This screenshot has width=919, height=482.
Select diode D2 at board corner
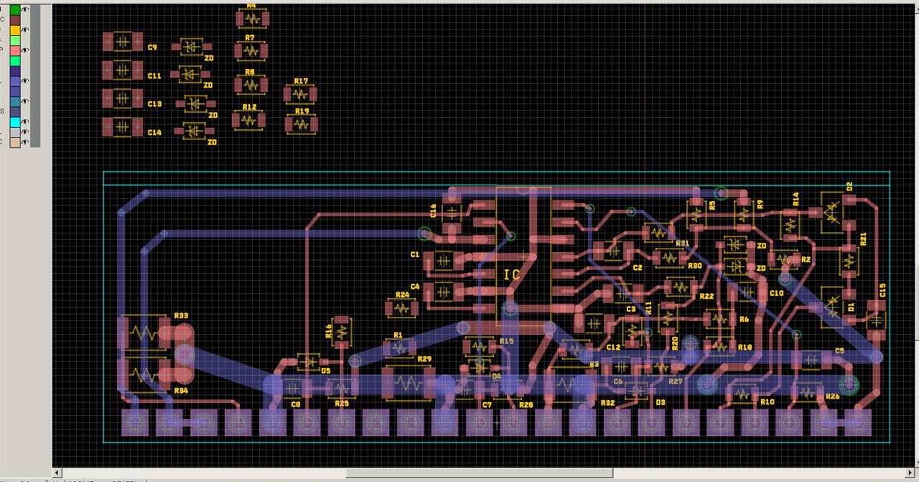point(831,211)
